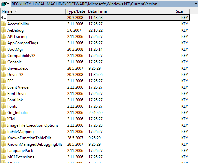Image resolution: width=198 pixels, height=163 pixels.
Task: Sort by the Type/Date column header
Action: (x=76, y=11)
